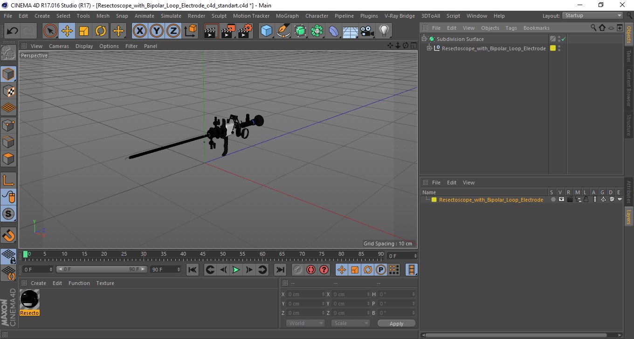The height and width of the screenshot is (339, 634).
Task: Enable the Axis mode icon
Action: coord(8,180)
